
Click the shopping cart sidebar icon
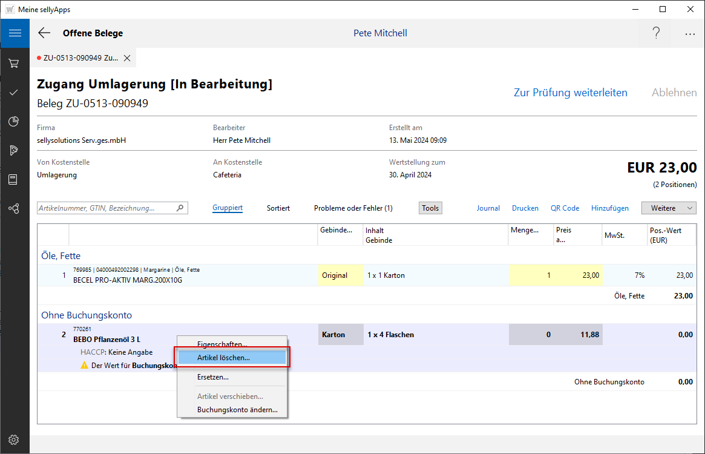[14, 64]
